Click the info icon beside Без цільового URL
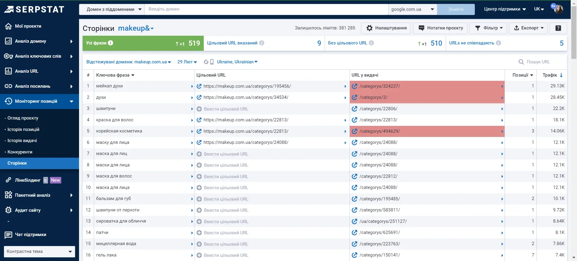This screenshot has width=577, height=261. (371, 43)
